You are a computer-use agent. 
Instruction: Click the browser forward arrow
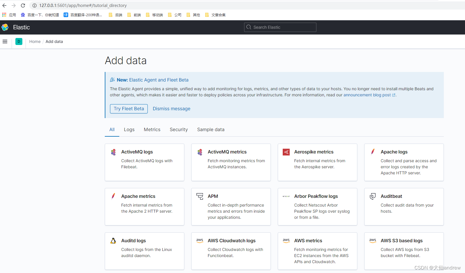[14, 6]
